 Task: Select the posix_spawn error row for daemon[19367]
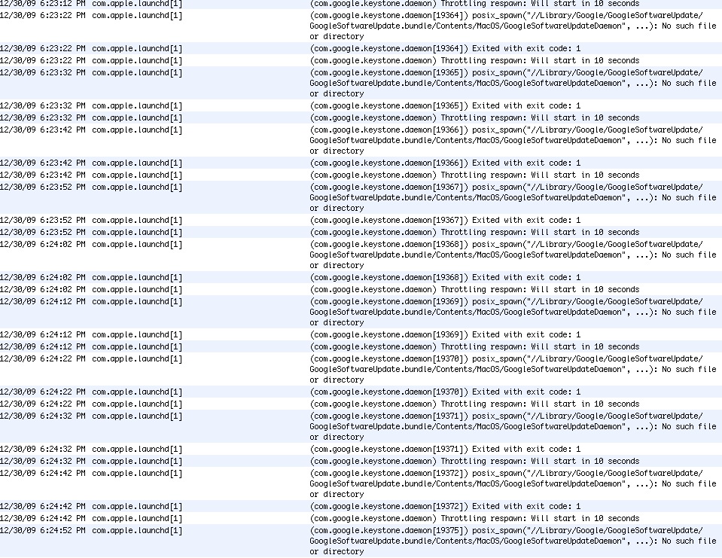tap(361, 197)
